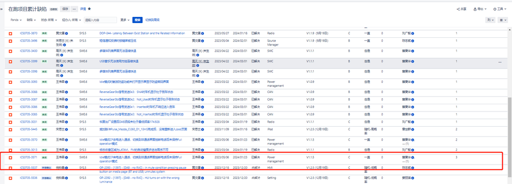Viewport: 512px width, 184px height.
Task: Switch to advanced search via 切换到高级
Action: (152, 20)
